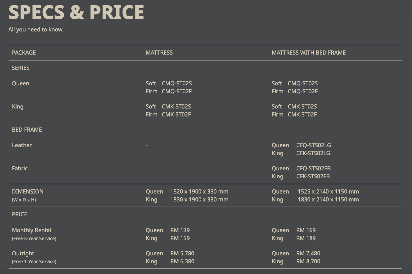
Task: Click King bed frame outright price RM 8,700
Action: (x=308, y=261)
